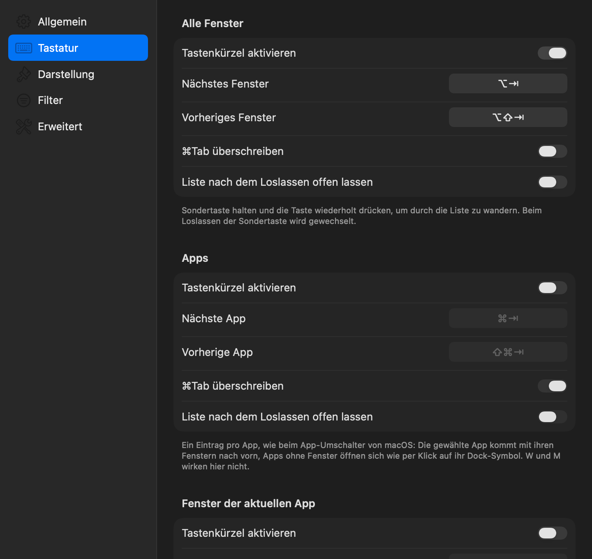Click the "Alle Fenster" section heading
The height and width of the screenshot is (559, 592).
pos(213,23)
